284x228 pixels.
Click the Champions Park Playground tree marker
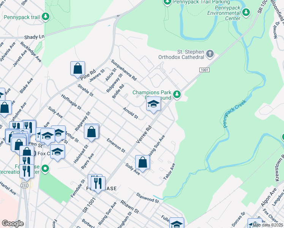(x=177, y=94)
